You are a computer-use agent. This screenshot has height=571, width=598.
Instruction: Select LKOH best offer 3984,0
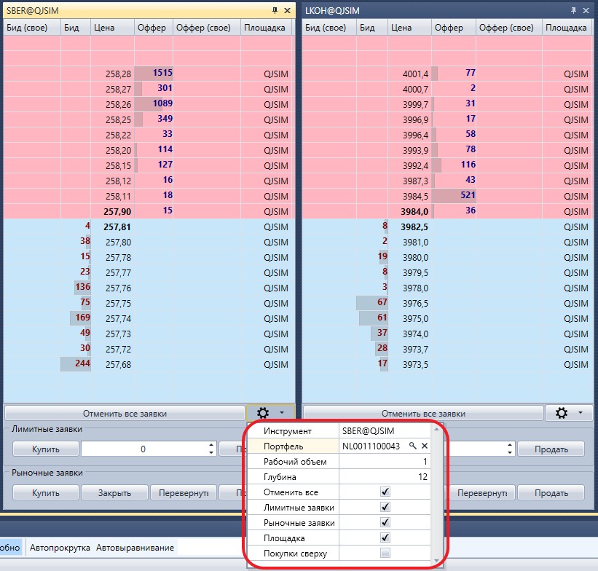[414, 211]
